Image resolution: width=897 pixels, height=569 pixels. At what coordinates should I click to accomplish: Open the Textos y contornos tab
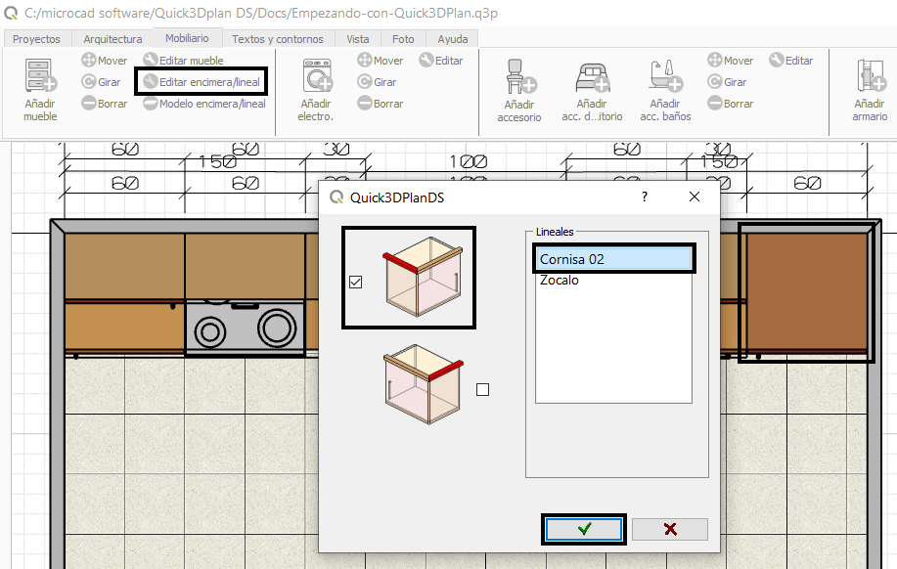coord(278,39)
